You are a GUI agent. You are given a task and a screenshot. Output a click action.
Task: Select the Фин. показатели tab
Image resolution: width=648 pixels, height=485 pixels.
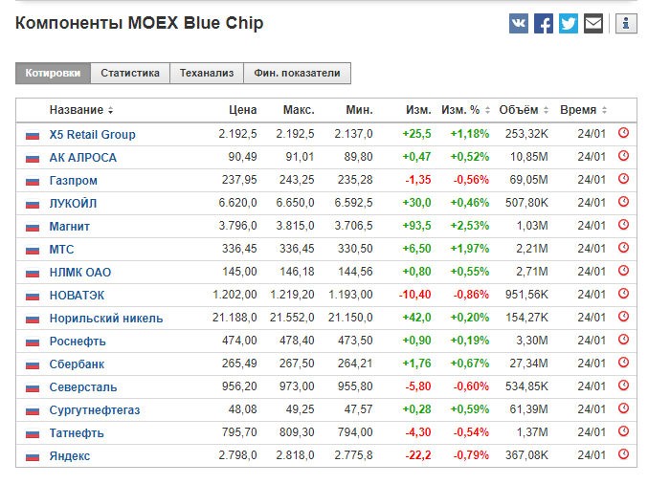(297, 73)
